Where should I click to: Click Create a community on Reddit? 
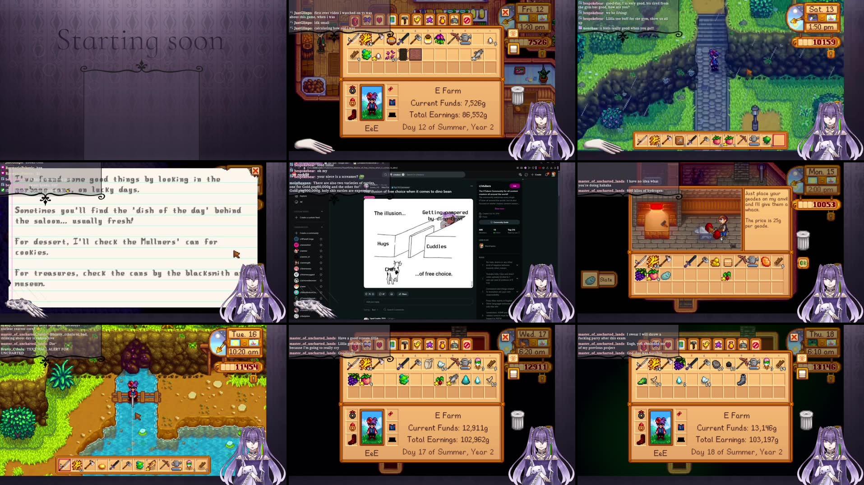click(x=307, y=233)
